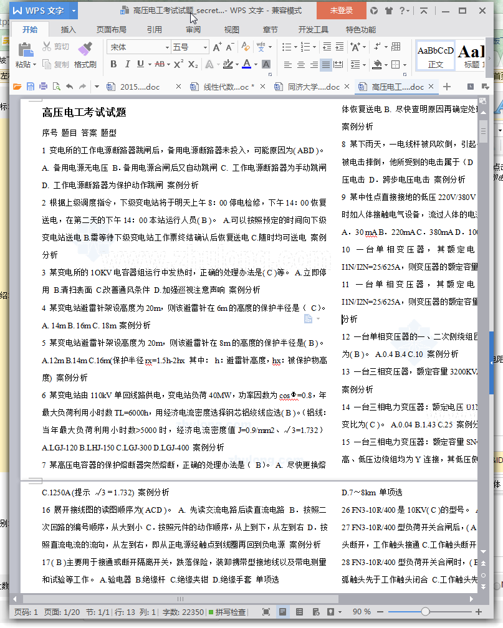Open the 开始 ribbon tab
The image size is (503, 628).
[30, 29]
